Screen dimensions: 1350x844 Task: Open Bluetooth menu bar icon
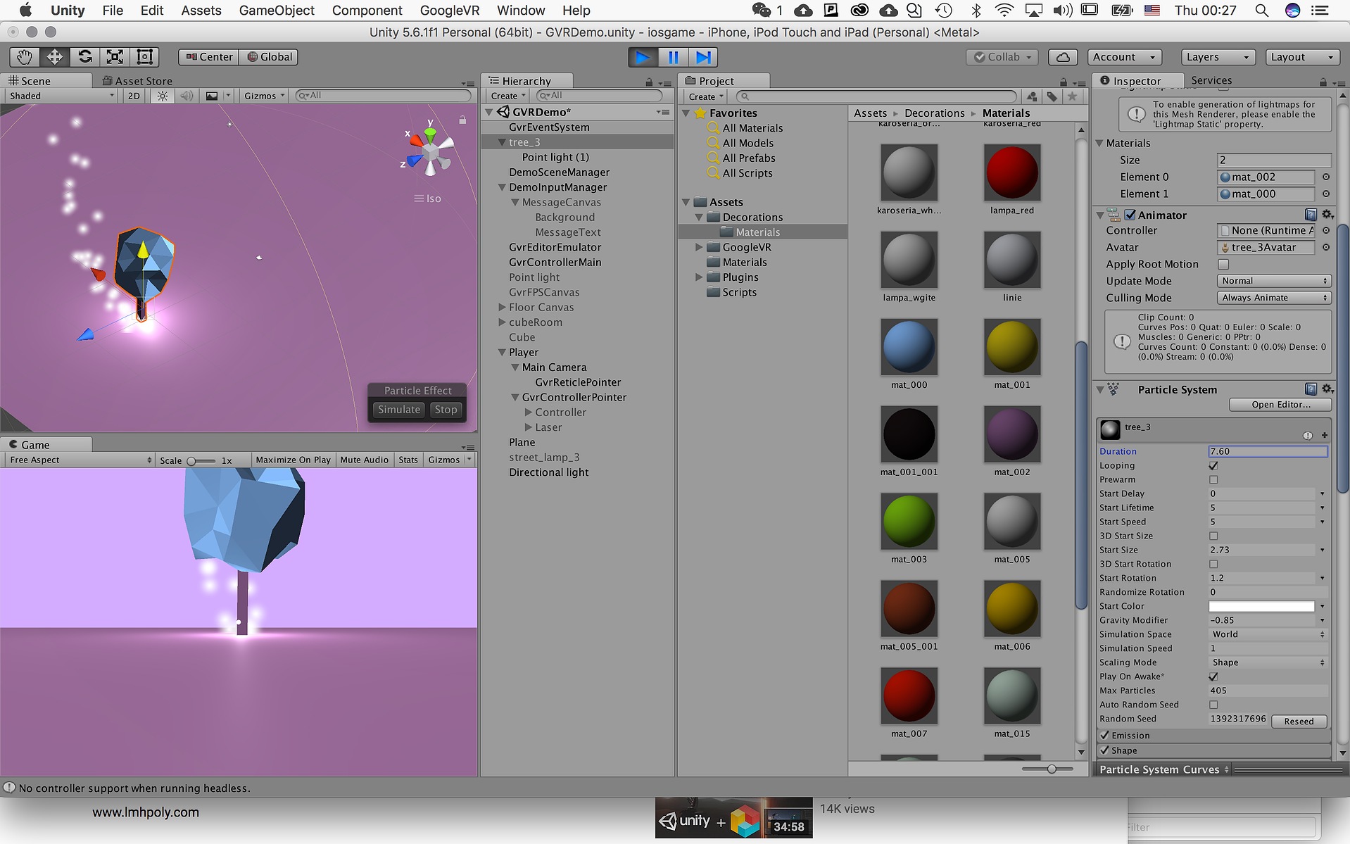976,11
